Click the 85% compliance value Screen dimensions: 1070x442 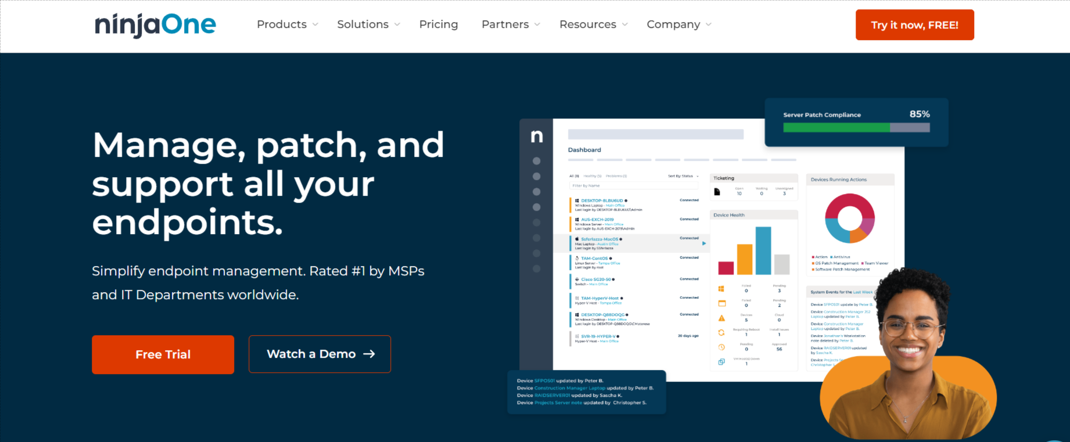(x=920, y=114)
